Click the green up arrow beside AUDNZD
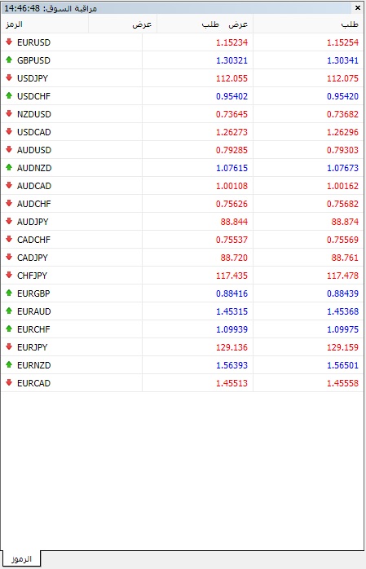 pos(9,168)
